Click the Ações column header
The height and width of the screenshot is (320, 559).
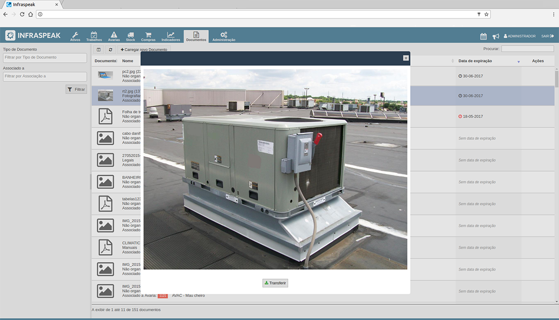click(538, 61)
